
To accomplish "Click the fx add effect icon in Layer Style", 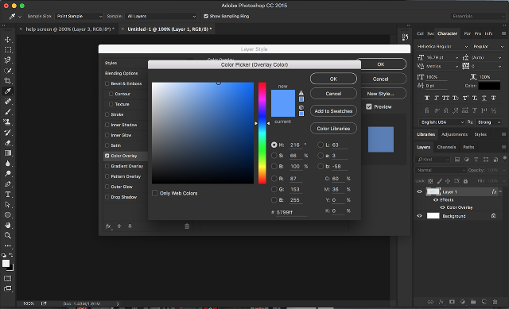I will pos(108,226).
